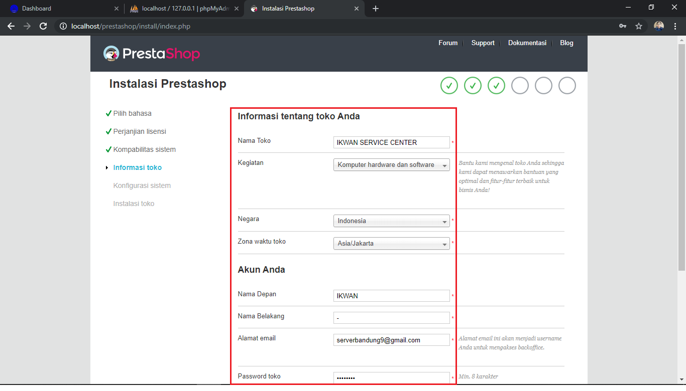View site information icon beside URL
686x391 pixels.
(63, 26)
